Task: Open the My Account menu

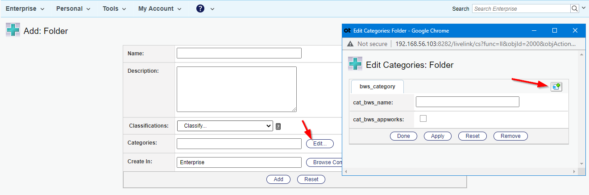Action: tap(160, 8)
